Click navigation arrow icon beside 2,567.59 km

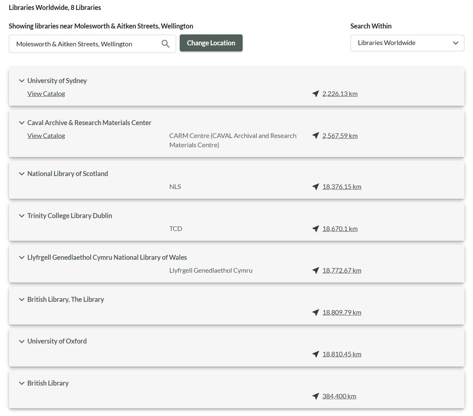tap(315, 136)
